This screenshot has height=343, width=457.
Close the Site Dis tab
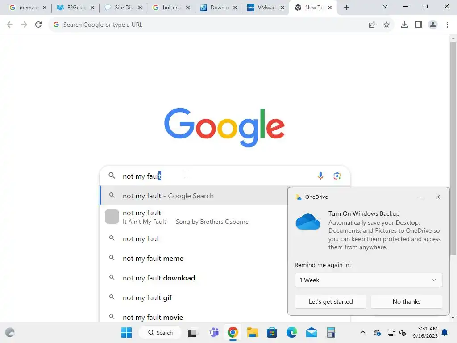click(140, 8)
